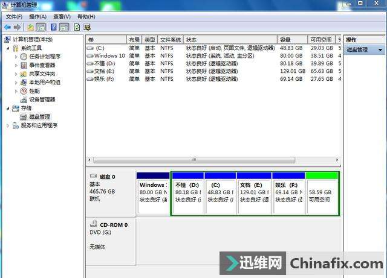The height and width of the screenshot is (278, 387).
Task: Select the 文档 (E:) partition block
Action: point(254,194)
